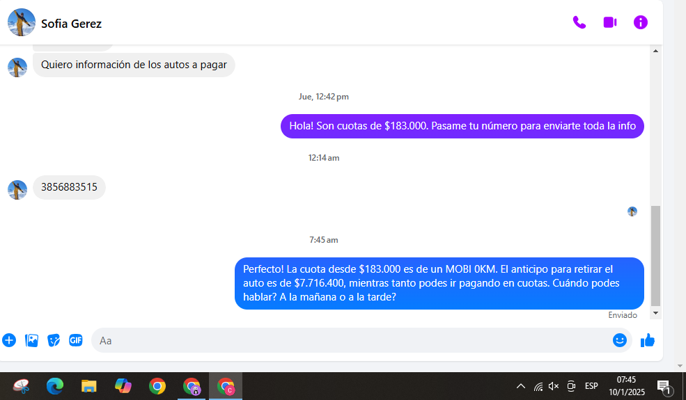Screen dimensions: 686x400
Task: Open Sofia Gerez profile name in header
Action: tap(71, 24)
